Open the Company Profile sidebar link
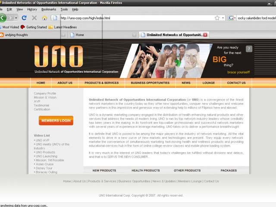276x207 pixels. 45,94
